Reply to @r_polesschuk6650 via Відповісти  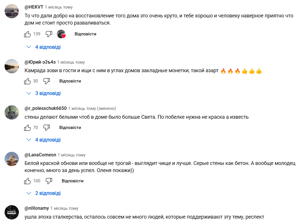(x=70, y=128)
